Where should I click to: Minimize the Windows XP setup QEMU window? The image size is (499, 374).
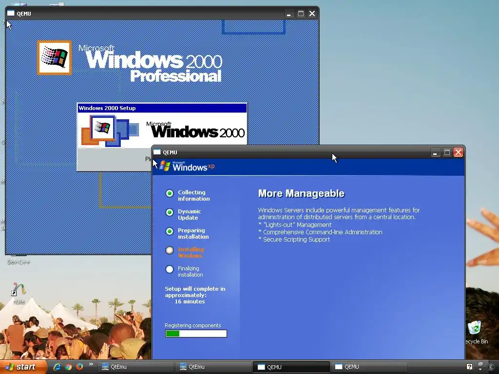[x=435, y=152]
